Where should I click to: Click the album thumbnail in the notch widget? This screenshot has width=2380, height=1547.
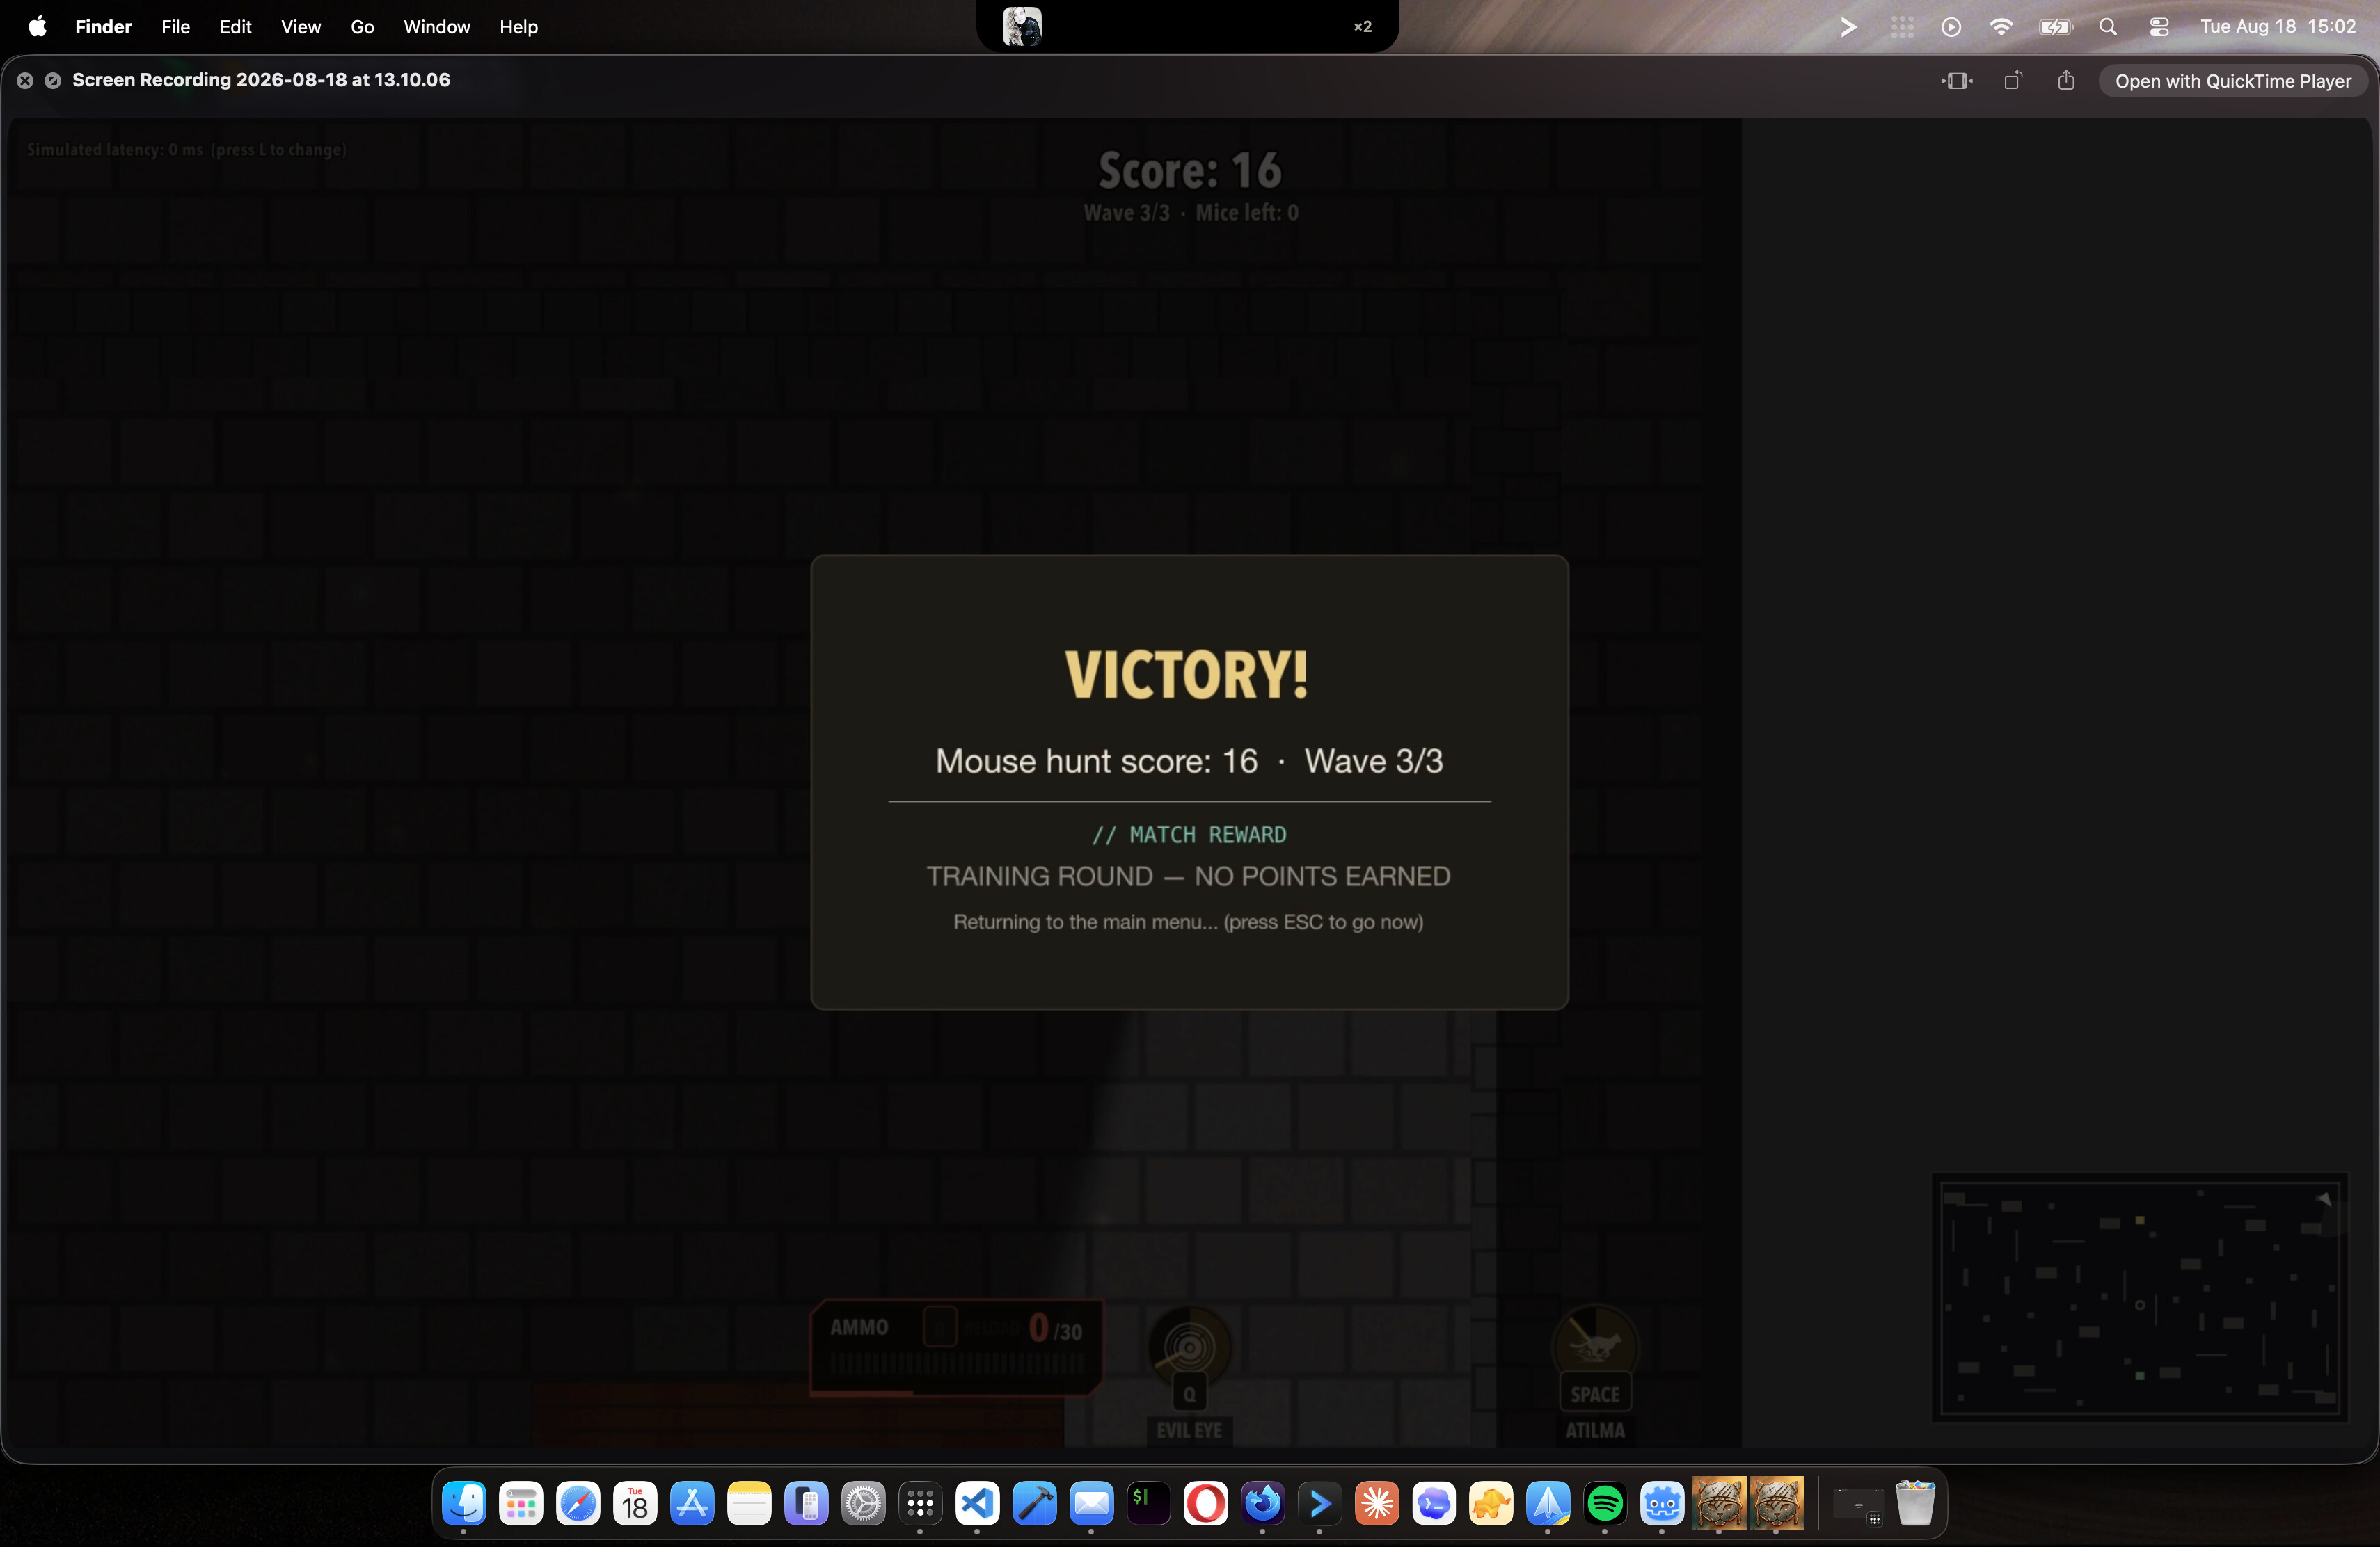1022,26
